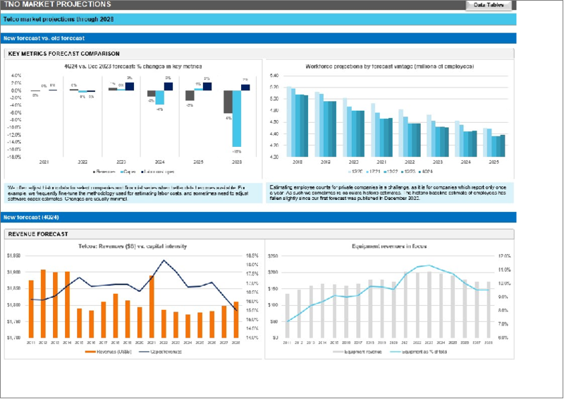This screenshot has height=399, width=564.
Task: Click the Key Metrics Forecast Comparison heading
Action: click(x=63, y=54)
